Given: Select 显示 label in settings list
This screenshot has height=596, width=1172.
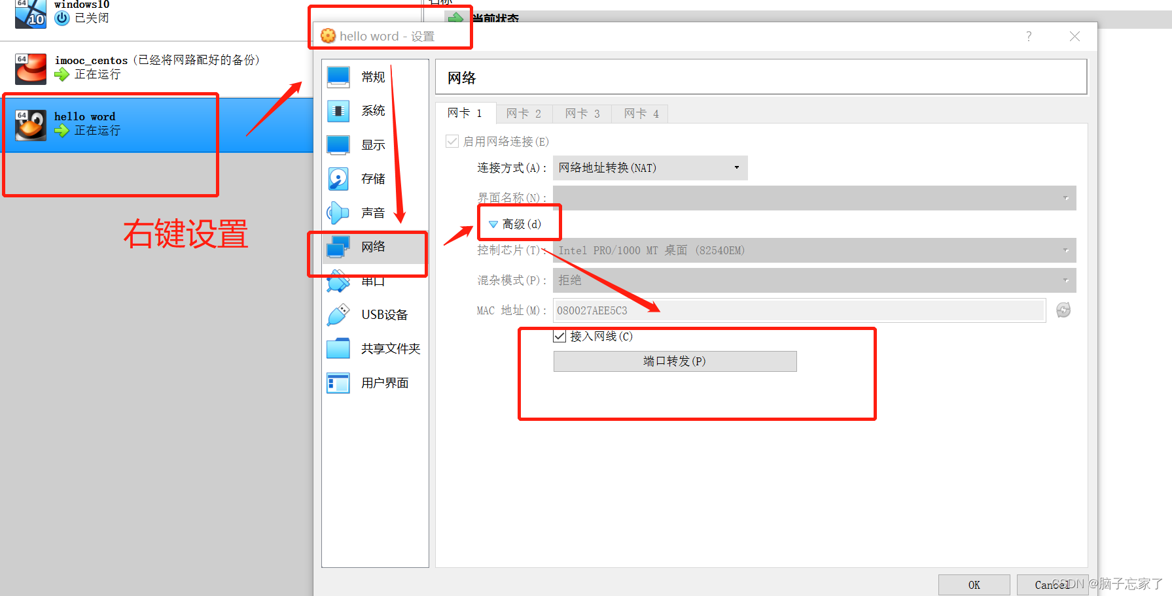Looking at the screenshot, I should tap(373, 145).
